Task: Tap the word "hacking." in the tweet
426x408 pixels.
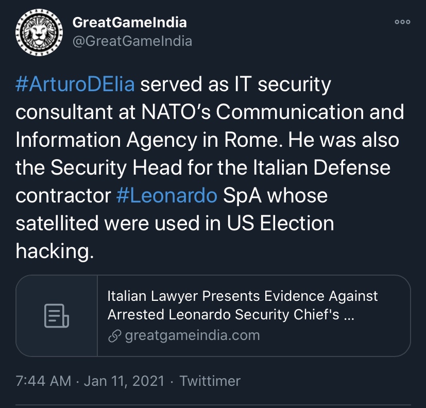Action: [x=55, y=251]
